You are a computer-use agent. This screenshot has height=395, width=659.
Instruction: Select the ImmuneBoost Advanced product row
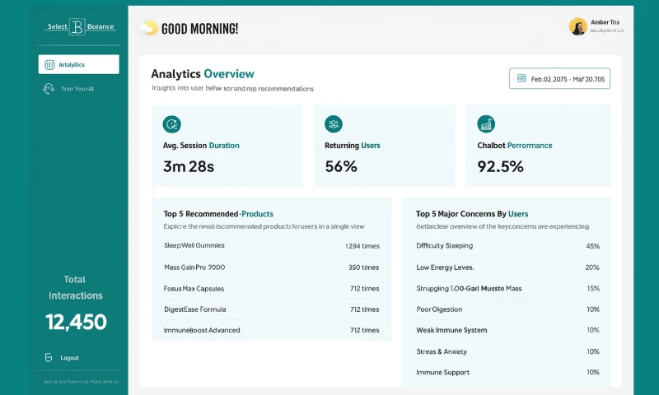point(272,330)
